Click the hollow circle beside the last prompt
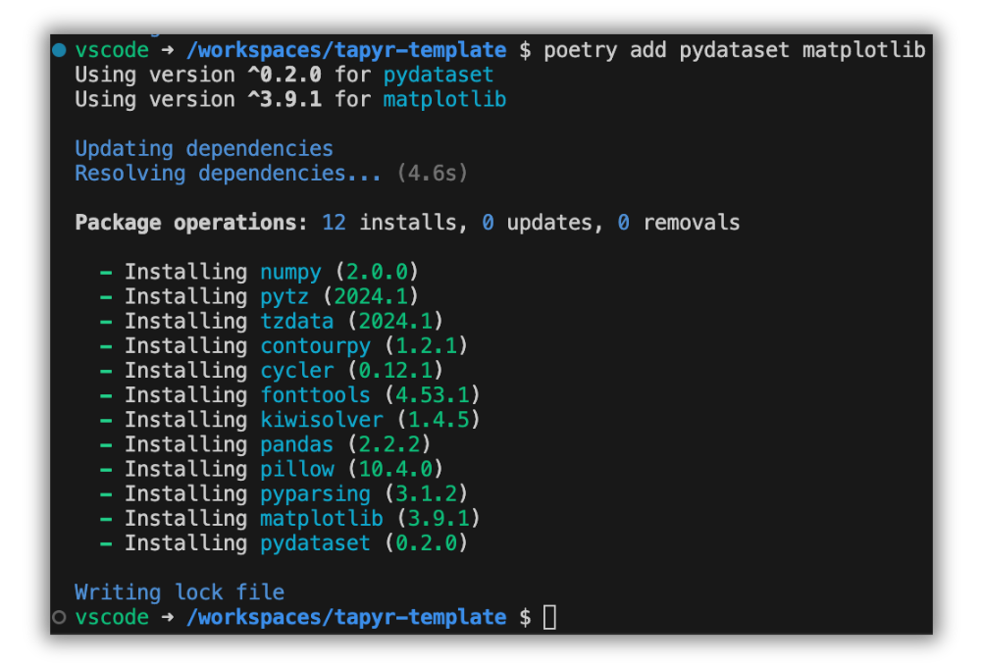The height and width of the screenshot is (669, 983). click(60, 617)
